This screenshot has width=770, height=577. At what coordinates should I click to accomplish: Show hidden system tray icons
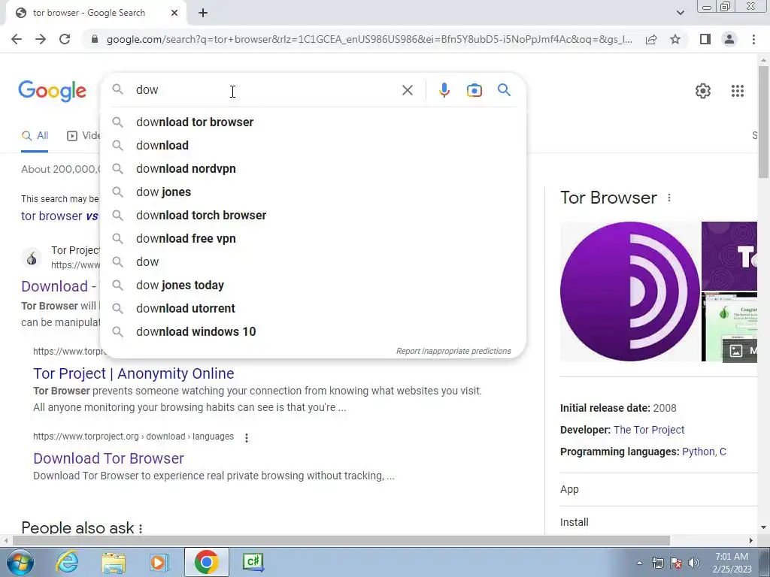pos(639,563)
